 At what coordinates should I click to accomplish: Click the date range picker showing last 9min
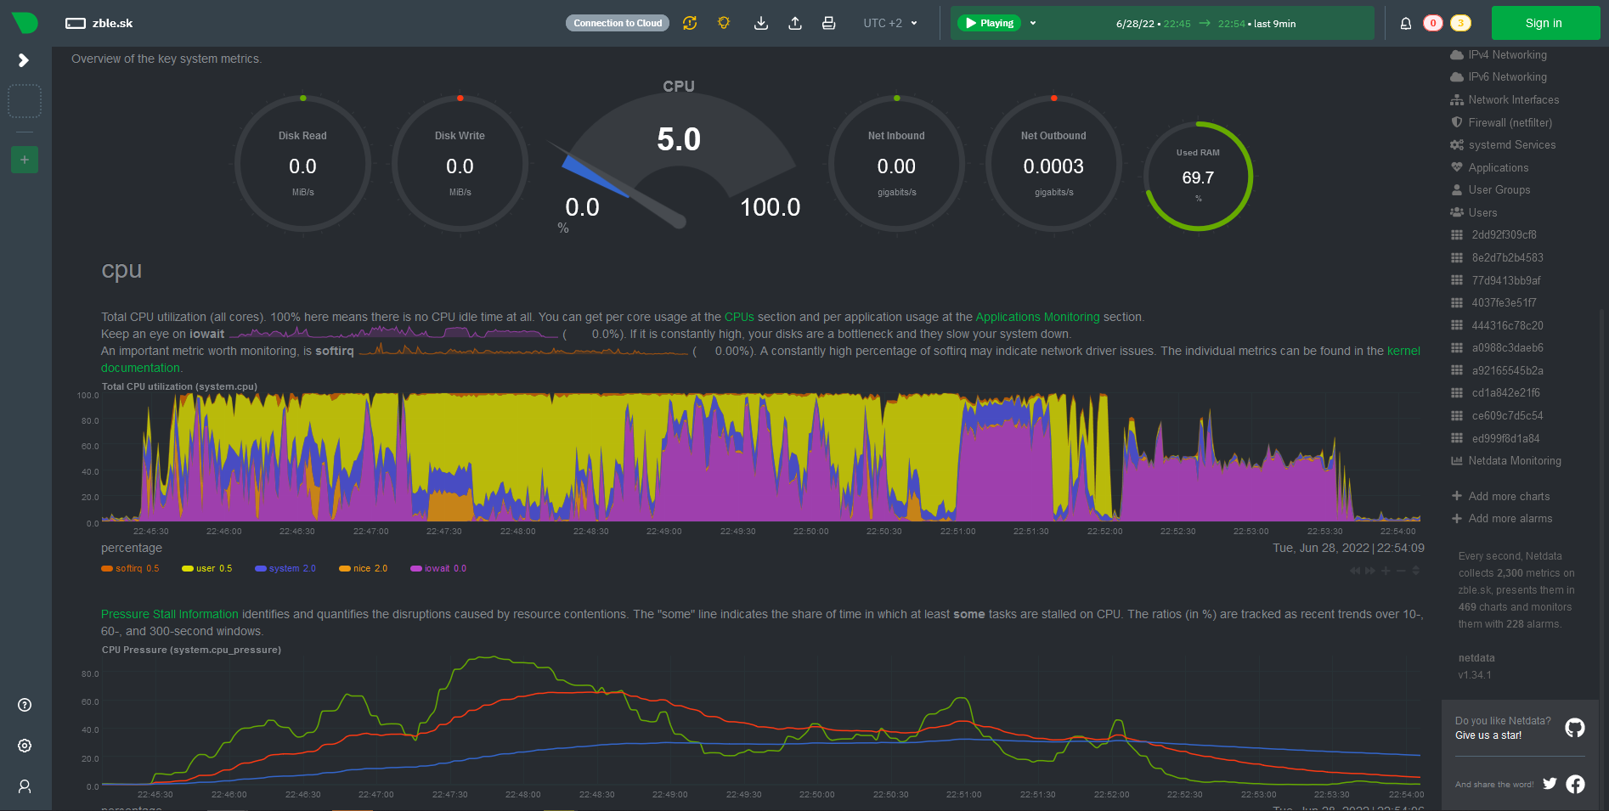tap(1205, 24)
